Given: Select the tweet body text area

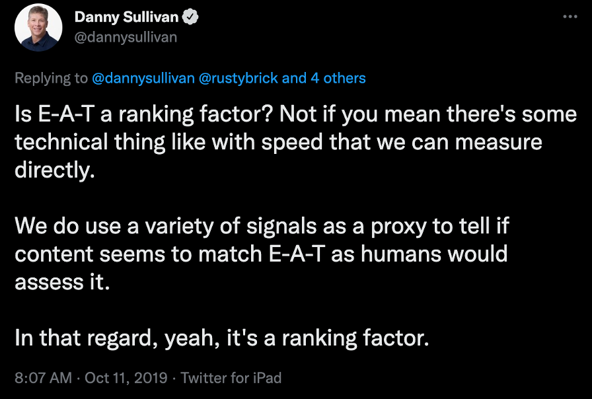Looking at the screenshot, I should 291,225.
